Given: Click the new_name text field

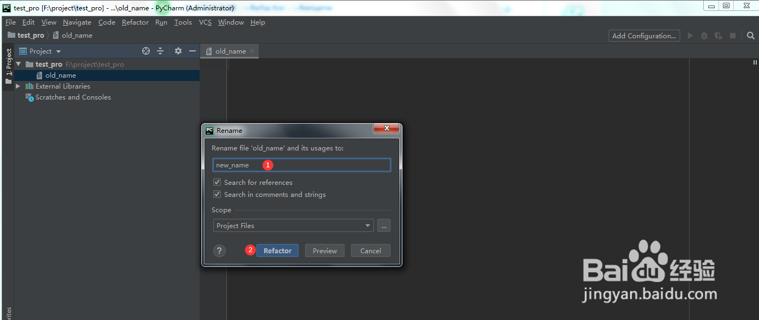Looking at the screenshot, I should click(x=301, y=165).
